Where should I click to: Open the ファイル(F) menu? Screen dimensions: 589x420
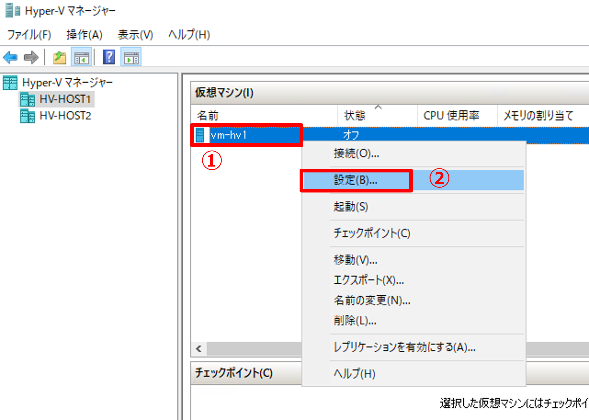29,35
